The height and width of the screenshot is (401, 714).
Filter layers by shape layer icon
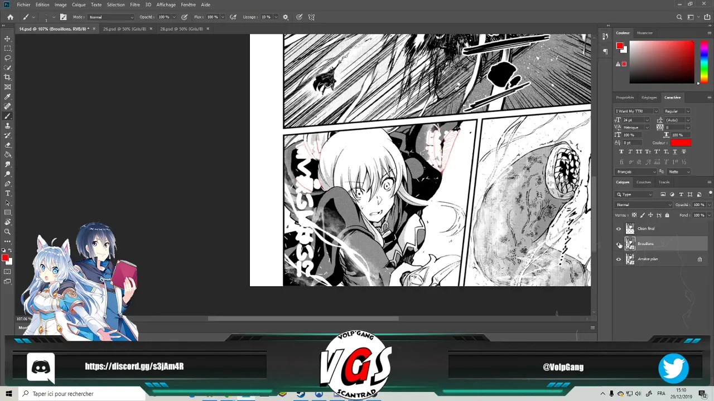[690, 194]
